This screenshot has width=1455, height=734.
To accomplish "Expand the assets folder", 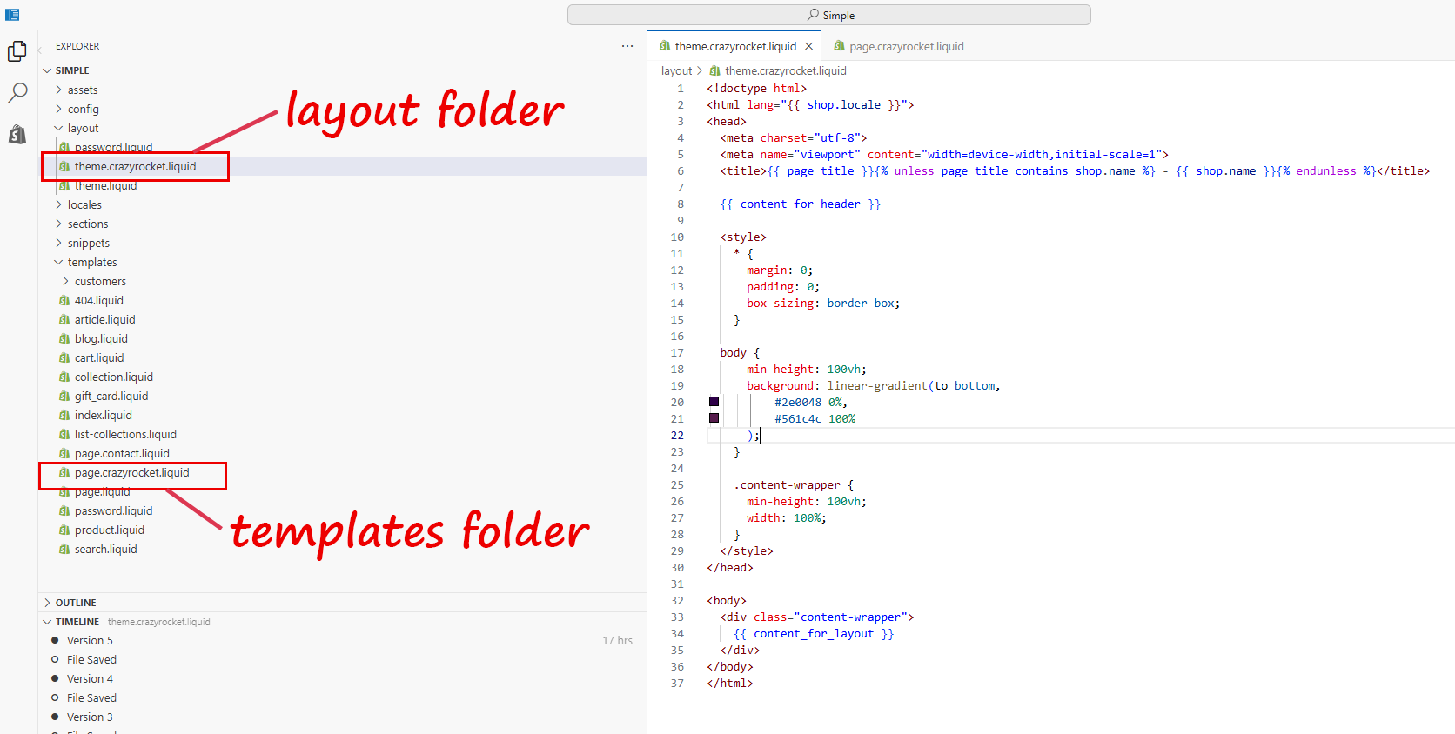I will [82, 90].
